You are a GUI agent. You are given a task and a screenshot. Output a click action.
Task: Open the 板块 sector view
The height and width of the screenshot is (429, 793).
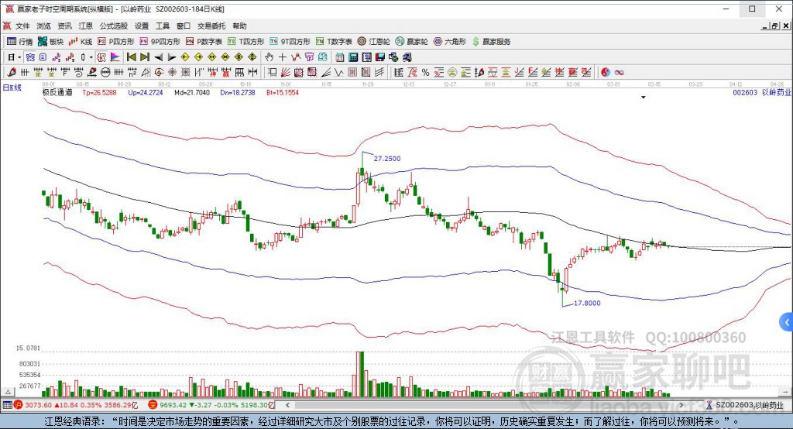tap(51, 42)
